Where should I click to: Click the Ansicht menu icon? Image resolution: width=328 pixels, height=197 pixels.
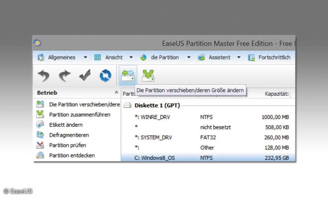(x=98, y=57)
